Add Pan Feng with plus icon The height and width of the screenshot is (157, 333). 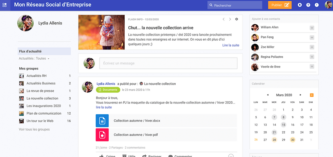[312, 38]
